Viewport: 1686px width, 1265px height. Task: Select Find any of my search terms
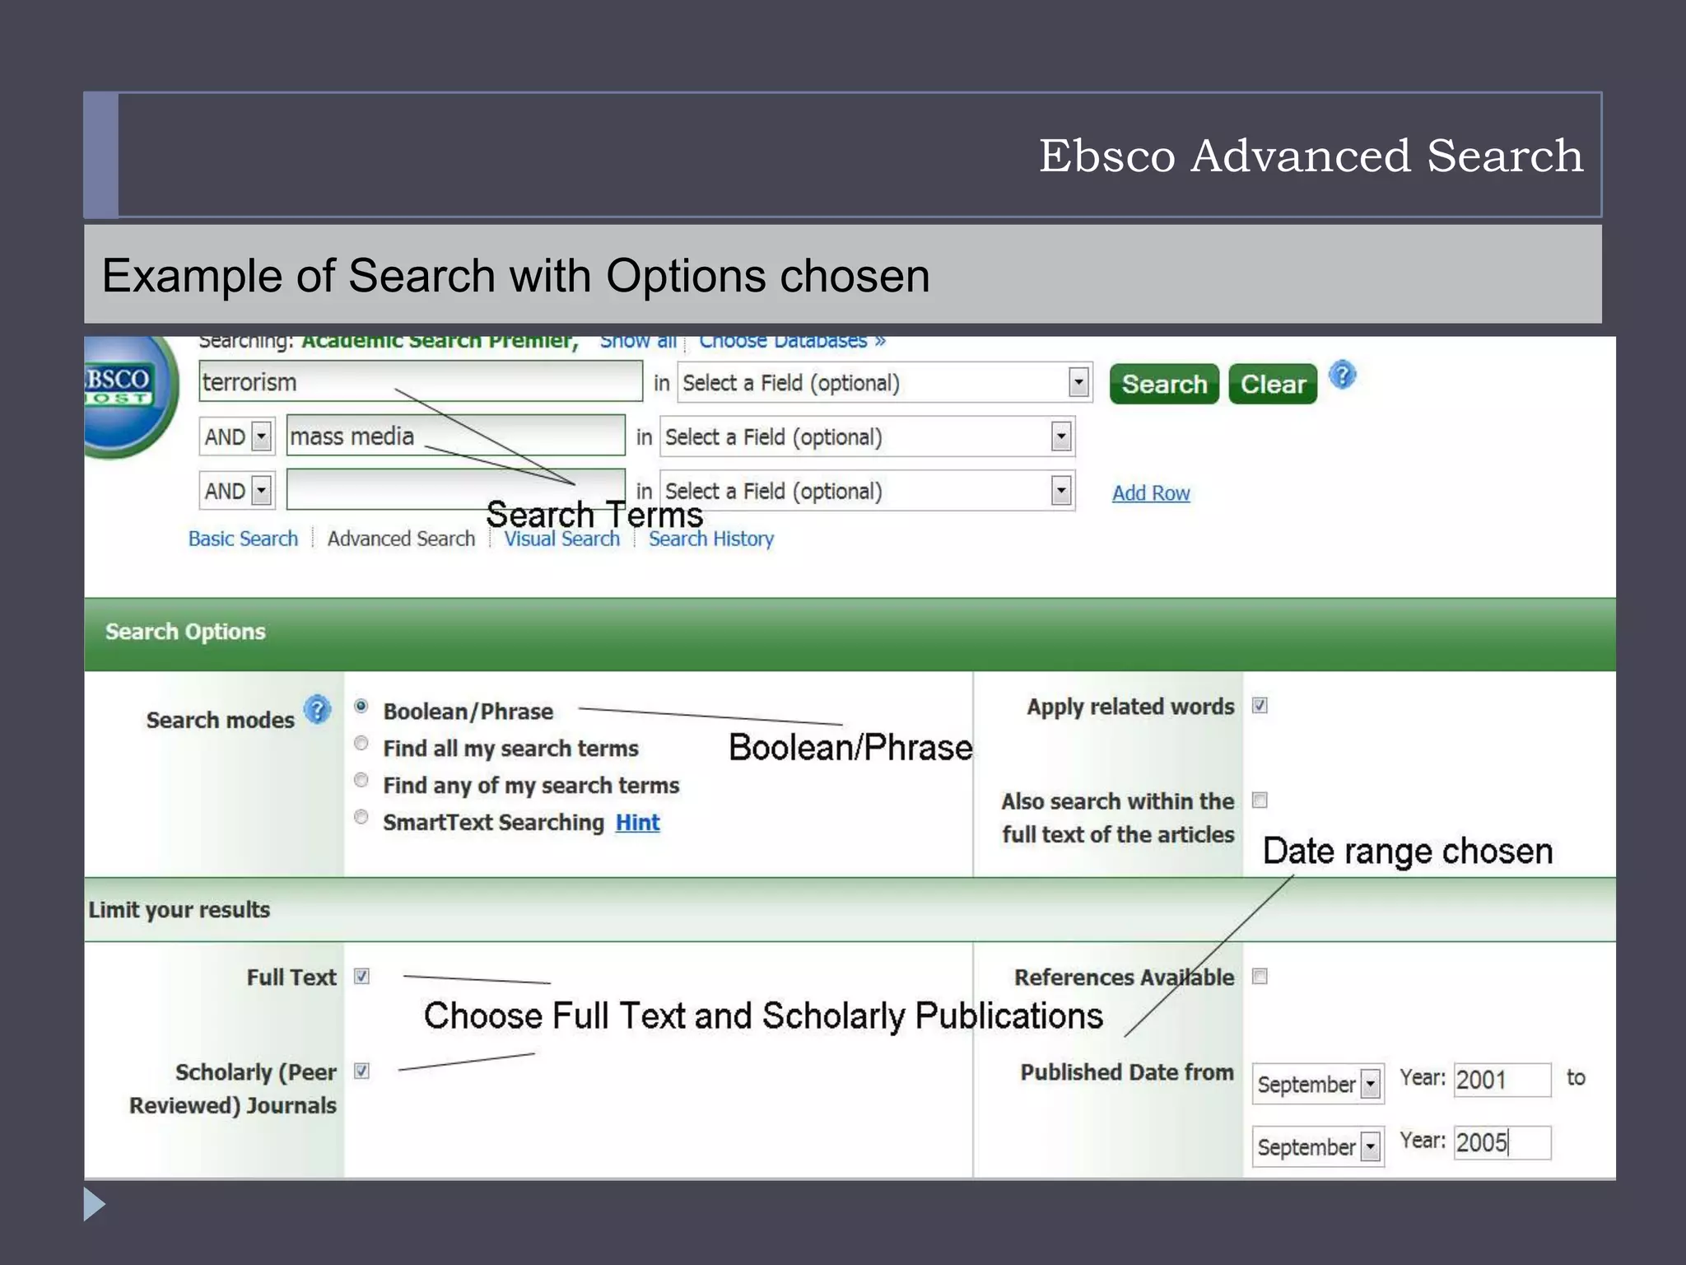(361, 780)
